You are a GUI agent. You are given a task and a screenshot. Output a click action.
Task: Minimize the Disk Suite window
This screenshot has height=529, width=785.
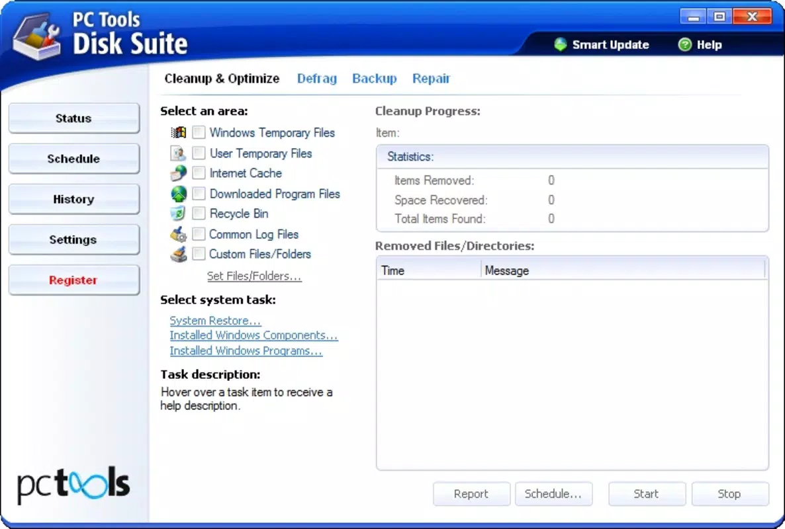click(x=693, y=17)
